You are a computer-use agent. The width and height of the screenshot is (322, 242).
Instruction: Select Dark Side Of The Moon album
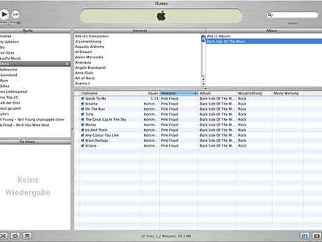pos(264,41)
